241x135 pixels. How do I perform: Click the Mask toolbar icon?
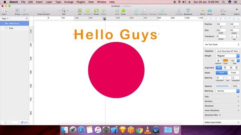coord(117,10)
